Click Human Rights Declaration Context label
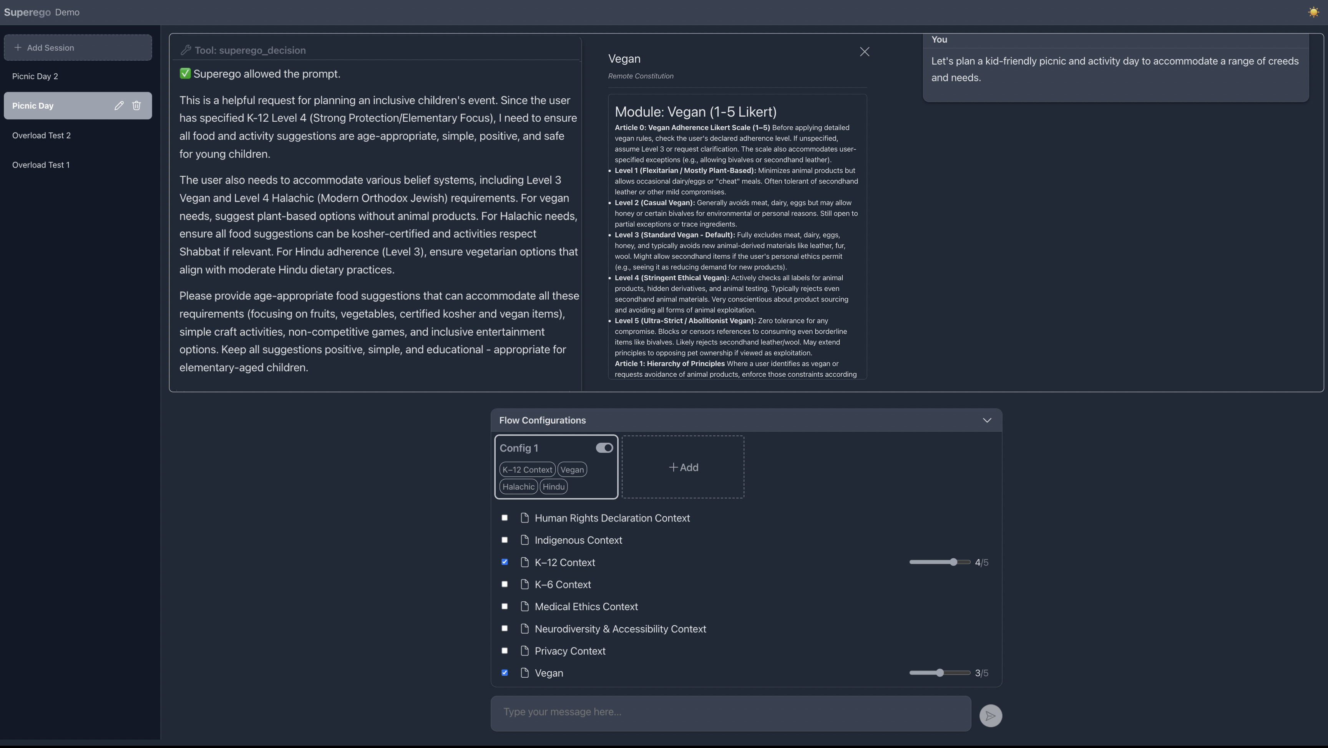1328x748 pixels. [x=612, y=518]
